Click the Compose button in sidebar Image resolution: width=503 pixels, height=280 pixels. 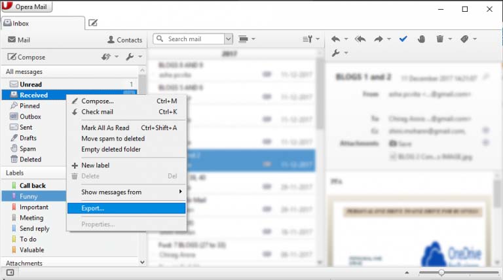[26, 57]
